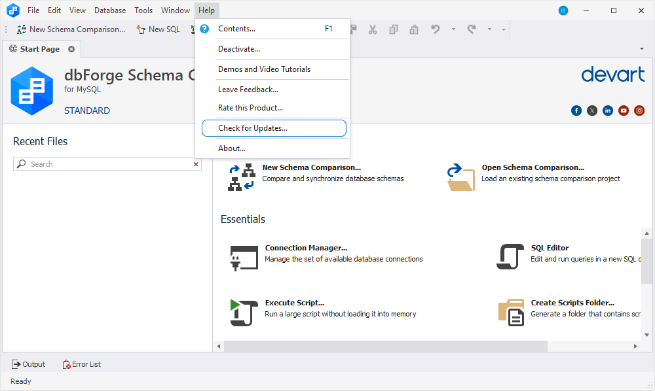Click the New Schema Comparison tile icon
Viewport: 655px width, 391px height.
click(x=242, y=177)
